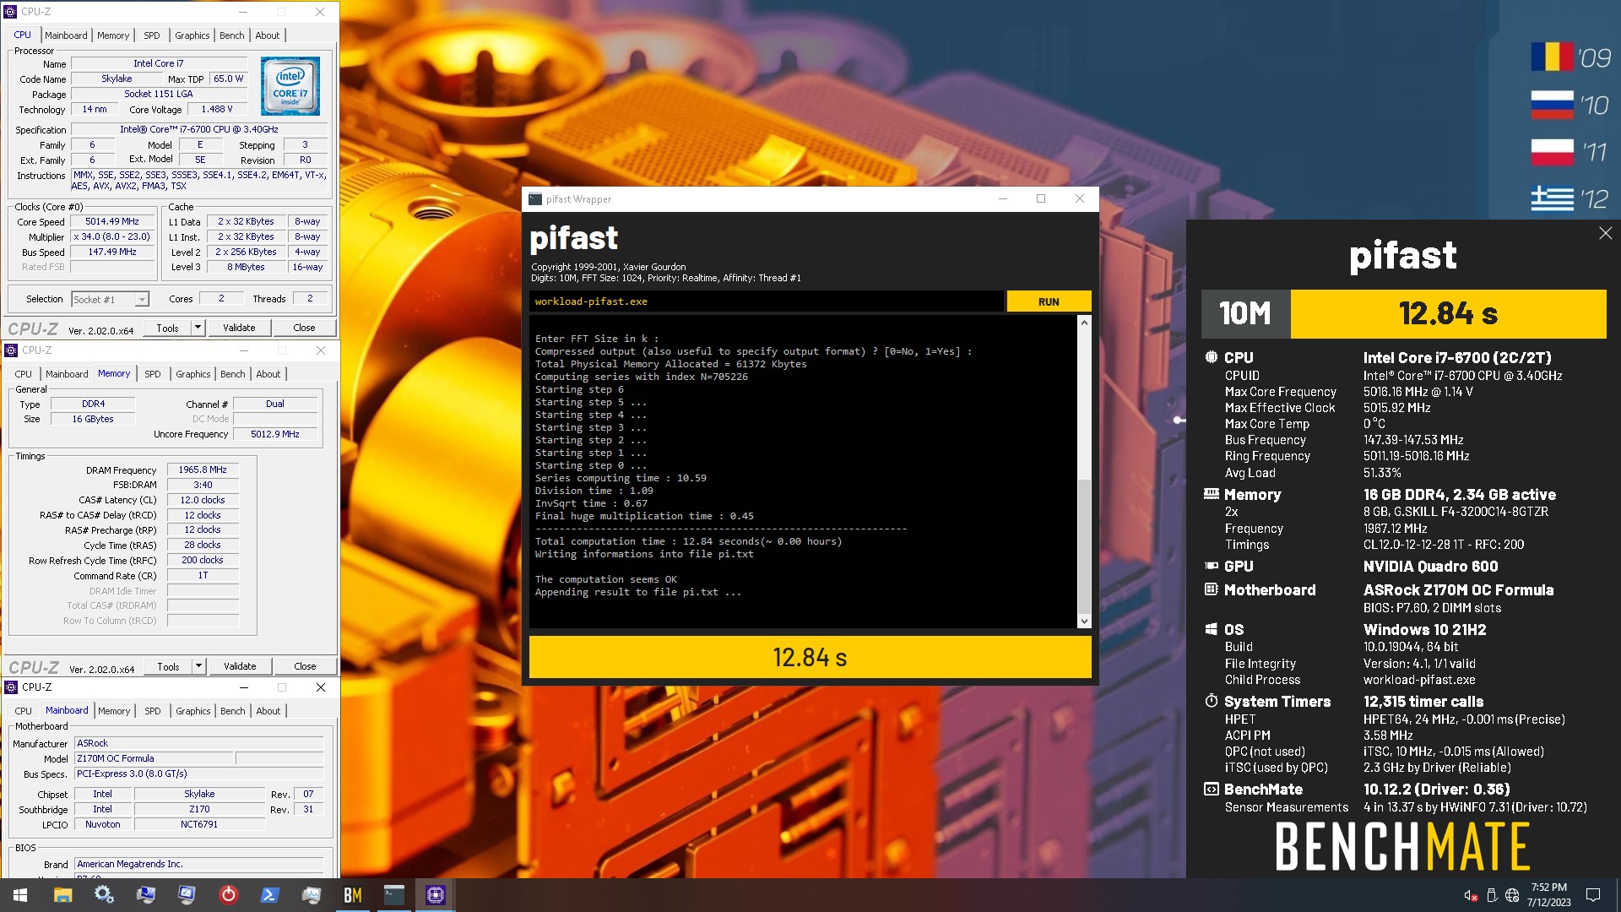Click the Intel Core i7 logo badge
This screenshot has height=912, width=1621.
tap(290, 85)
